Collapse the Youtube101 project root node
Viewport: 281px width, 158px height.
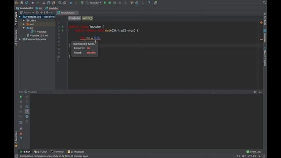20,17
